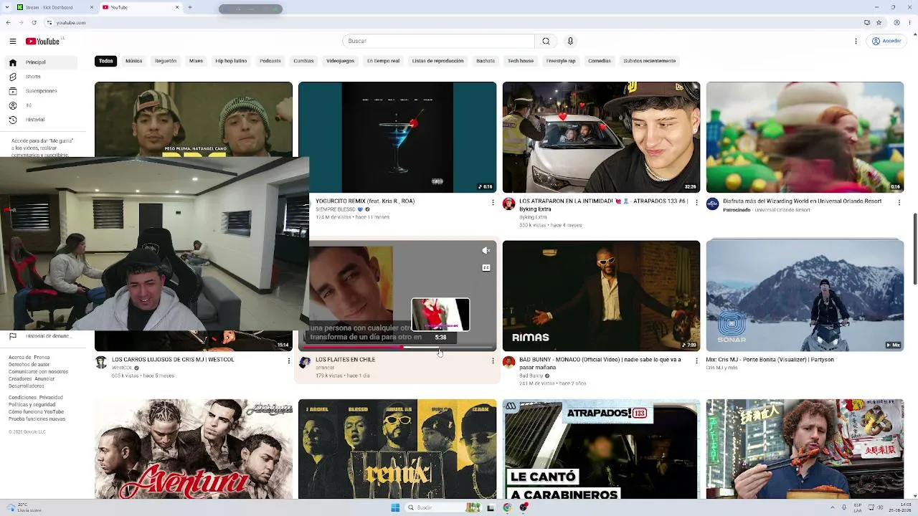Start voice search with the microphone
Viewport: 918px width, 516px height.
pos(570,41)
